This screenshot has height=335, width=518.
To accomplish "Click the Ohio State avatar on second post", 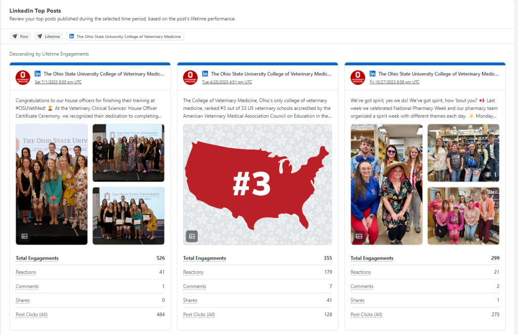I will tap(190, 77).
